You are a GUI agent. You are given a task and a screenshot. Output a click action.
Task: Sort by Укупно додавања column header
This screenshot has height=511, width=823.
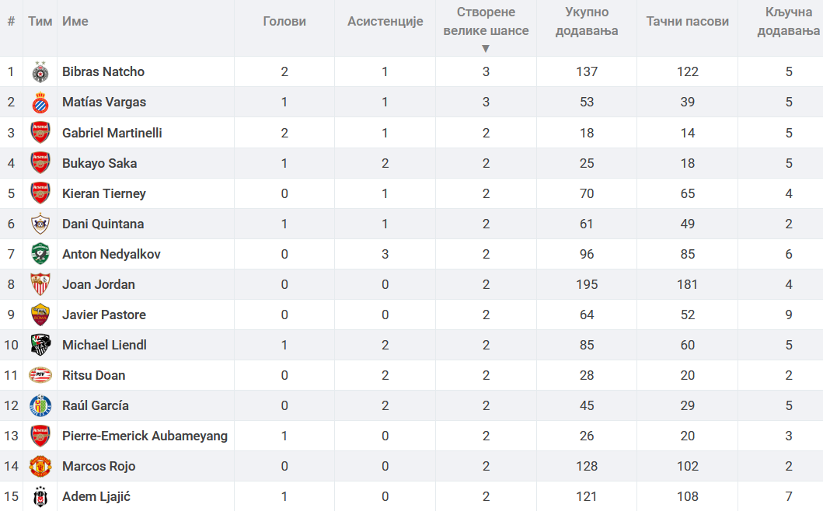587,22
